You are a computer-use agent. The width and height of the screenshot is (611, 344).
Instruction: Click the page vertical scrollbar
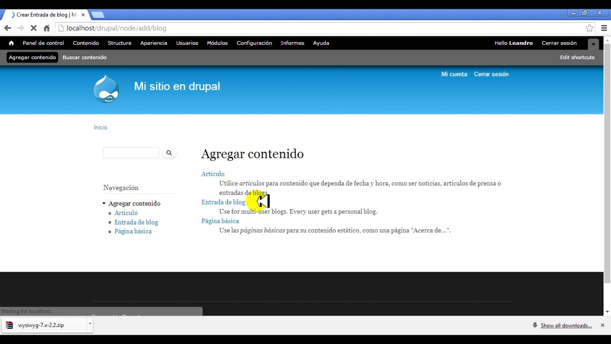click(x=607, y=162)
